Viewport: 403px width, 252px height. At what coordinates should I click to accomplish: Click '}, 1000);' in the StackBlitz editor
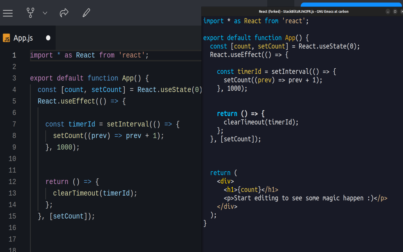point(62,147)
